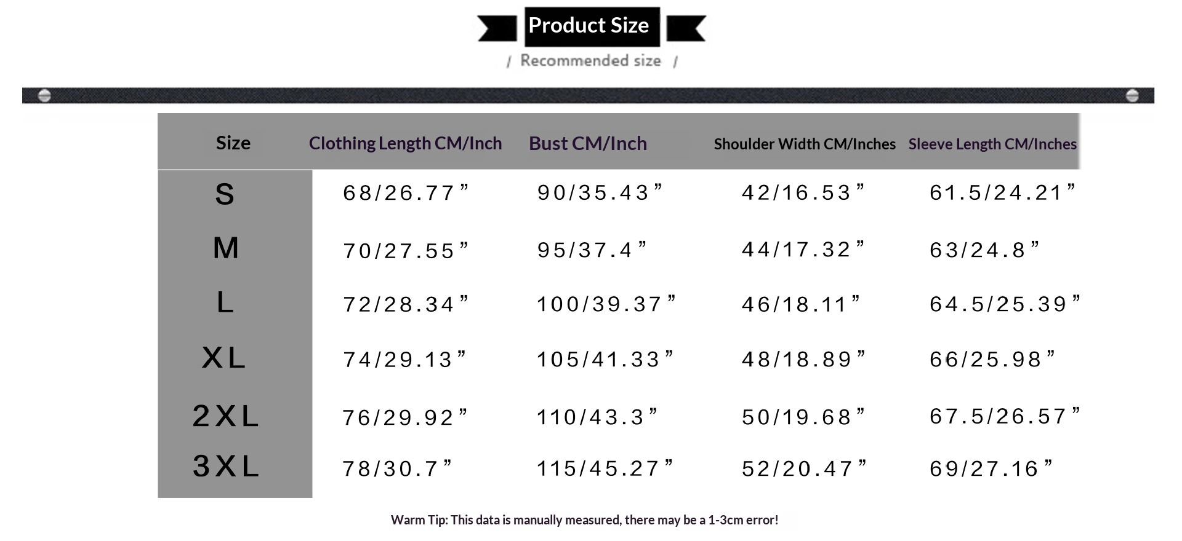The height and width of the screenshot is (541, 1182).
Task: Choose the 2XL size row label
Action: (225, 416)
